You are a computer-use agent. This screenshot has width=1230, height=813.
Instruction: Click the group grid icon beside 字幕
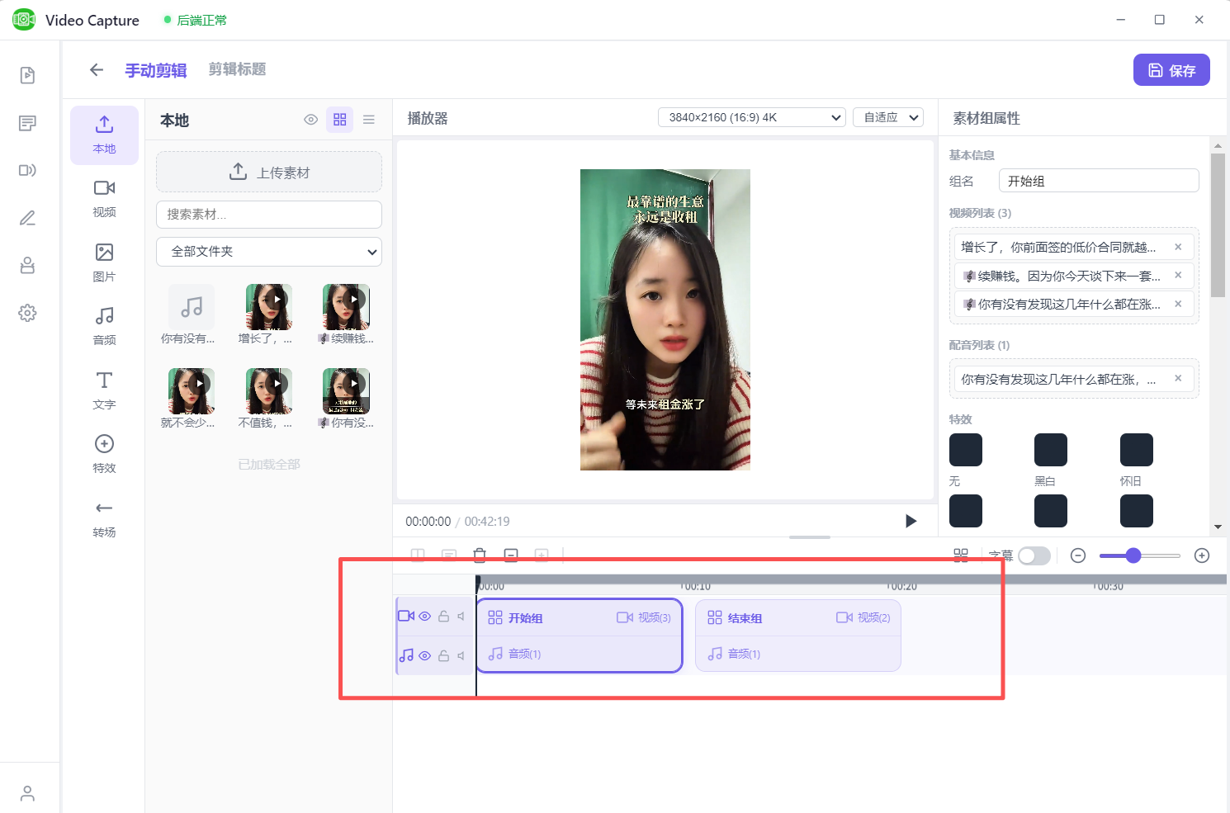[961, 555]
